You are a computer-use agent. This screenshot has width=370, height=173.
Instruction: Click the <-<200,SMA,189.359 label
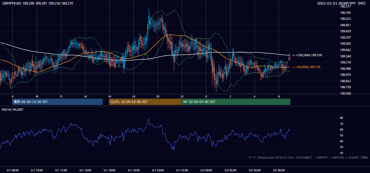(x=307, y=55)
